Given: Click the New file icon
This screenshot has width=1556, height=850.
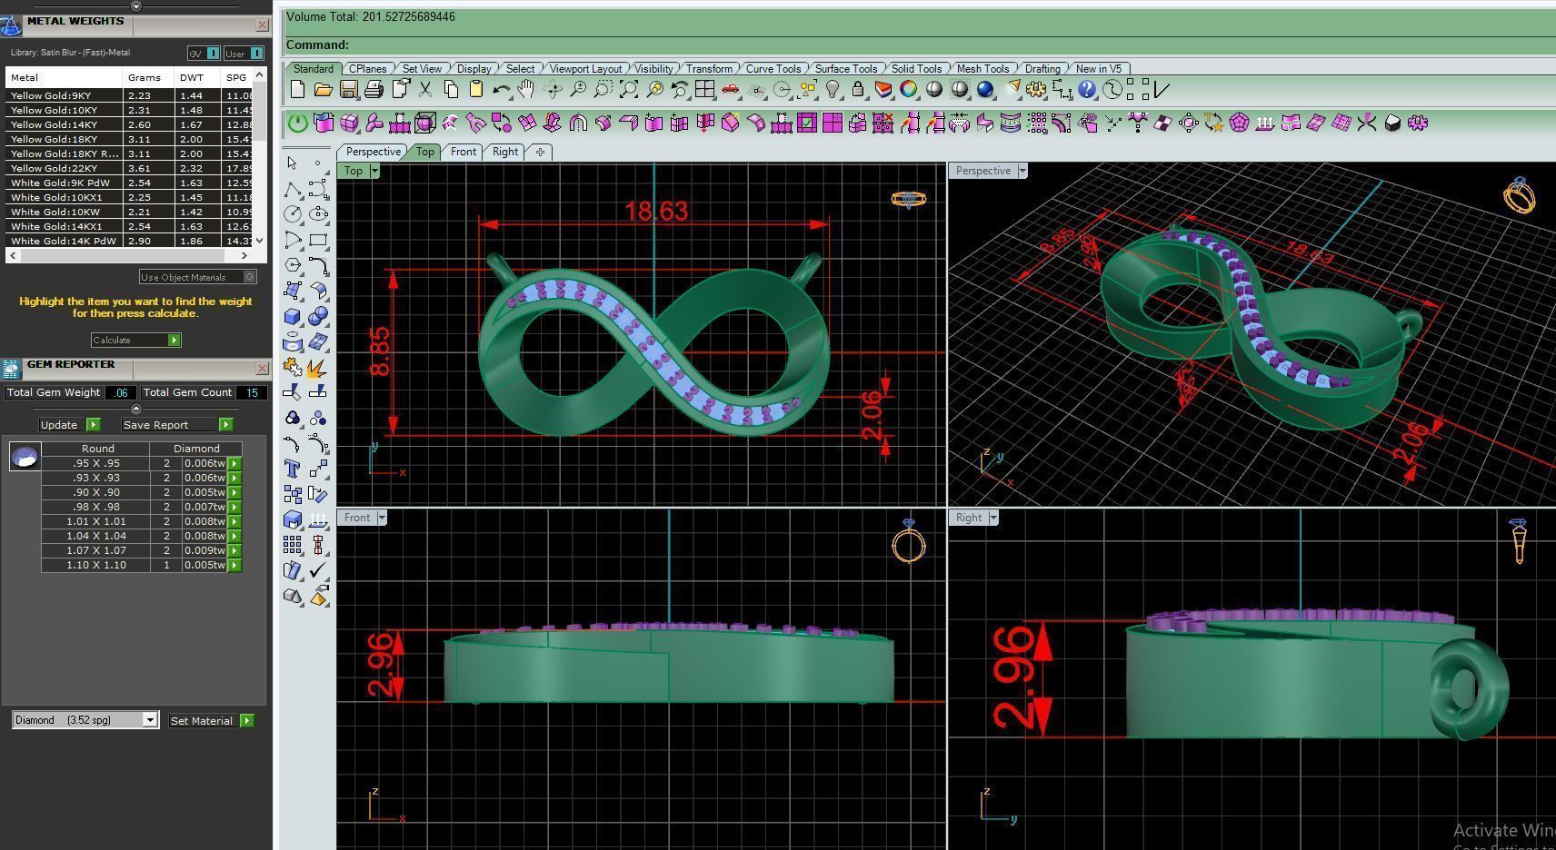Looking at the screenshot, I should 297,90.
